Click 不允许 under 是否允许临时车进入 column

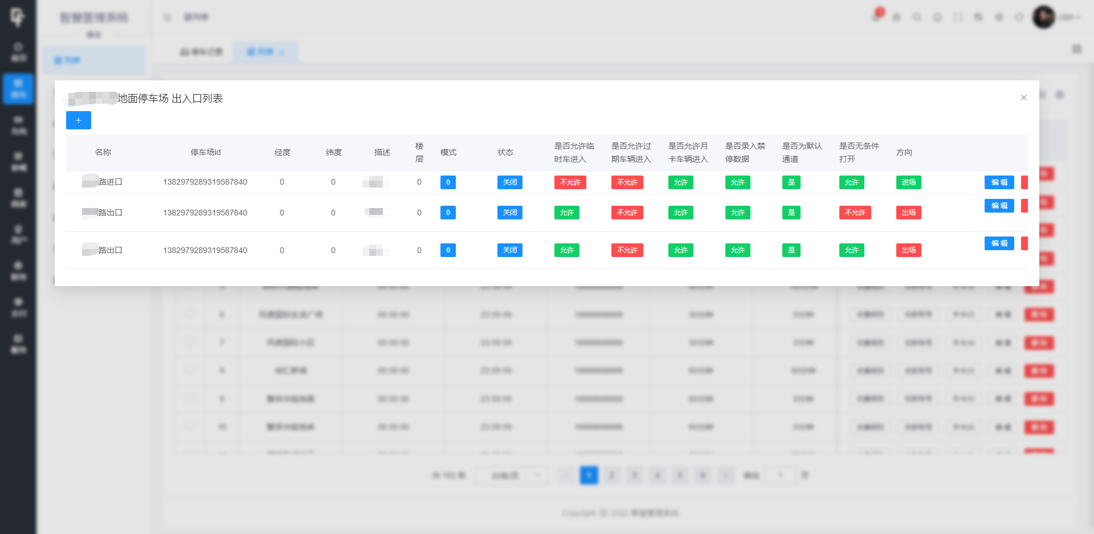(x=570, y=182)
